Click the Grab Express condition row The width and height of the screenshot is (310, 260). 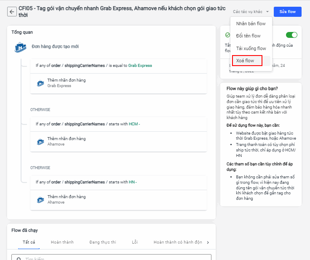[118, 66]
